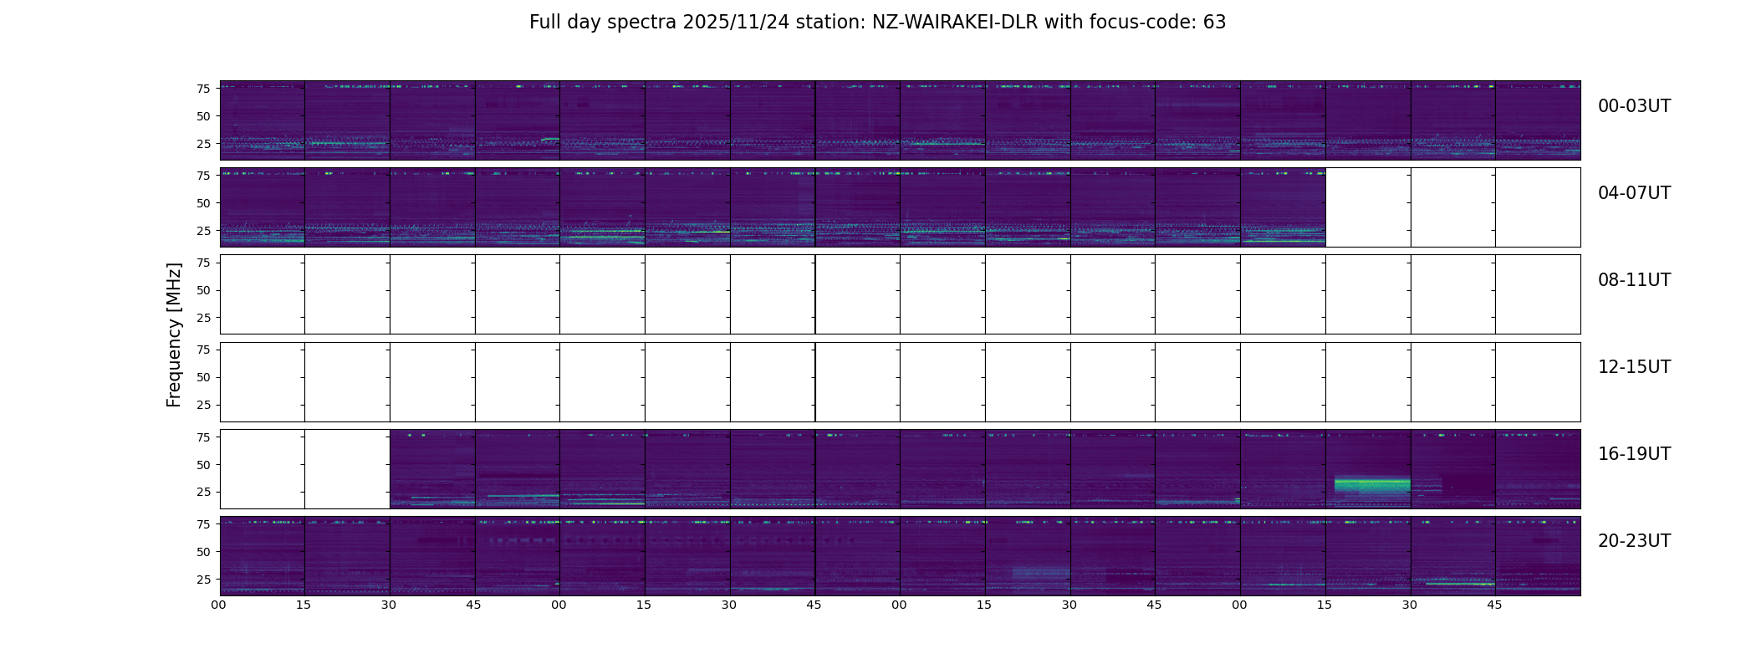Screen dimensions: 1756x669
Task: Select the 20-23UT row label
Action: [1634, 541]
